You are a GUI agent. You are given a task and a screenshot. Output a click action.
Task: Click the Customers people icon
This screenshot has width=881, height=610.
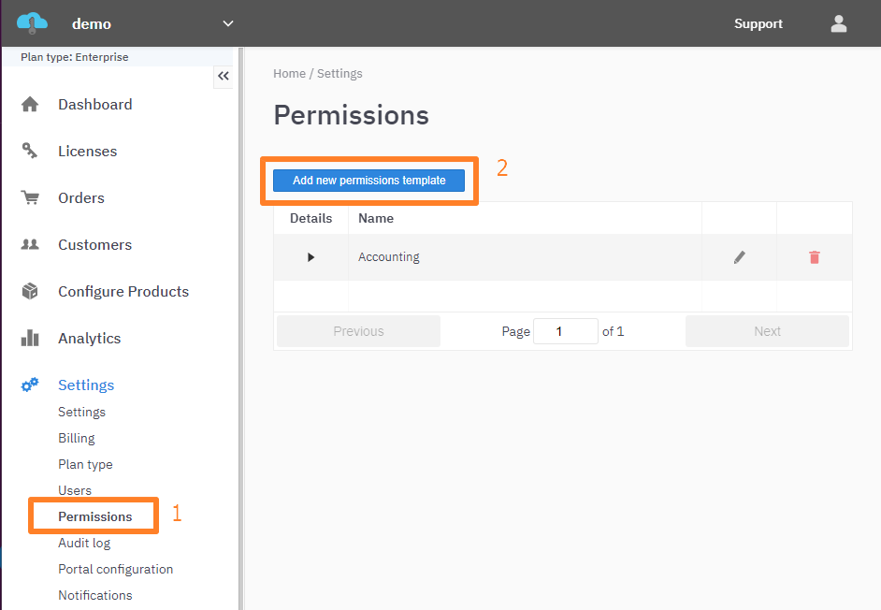(x=30, y=245)
